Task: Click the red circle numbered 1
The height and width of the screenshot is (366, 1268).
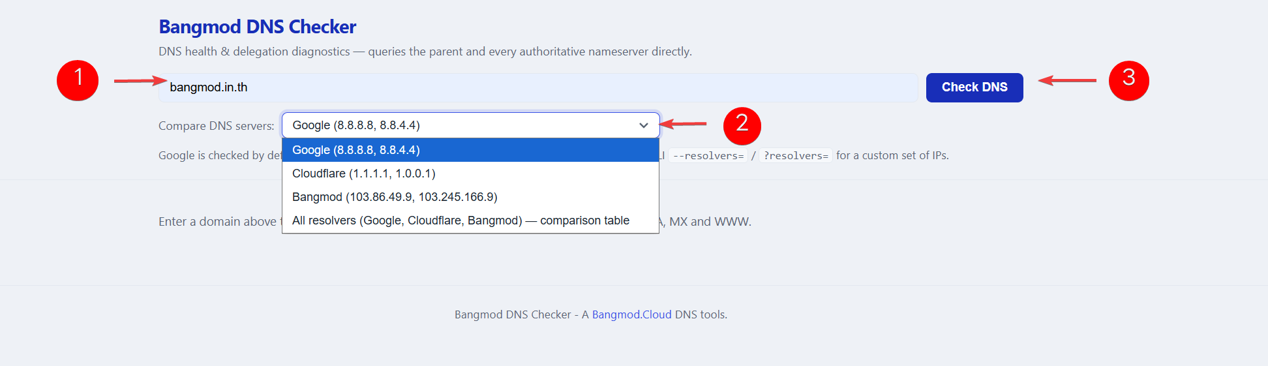Action: pos(78,80)
